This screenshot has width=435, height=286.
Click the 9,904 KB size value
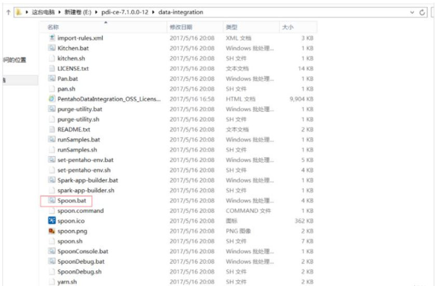pos(302,99)
